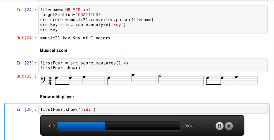Click the unplayed part of the midi progress track
274x140 pixels.
[142, 126]
